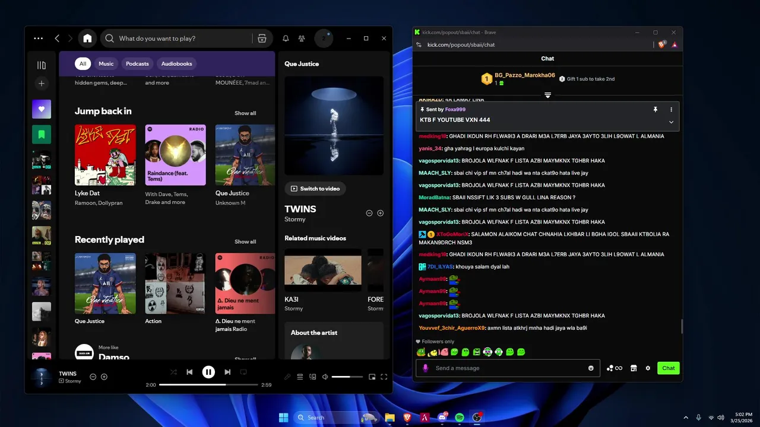Navigate back in Spotify
The height and width of the screenshot is (427, 760).
click(x=57, y=39)
